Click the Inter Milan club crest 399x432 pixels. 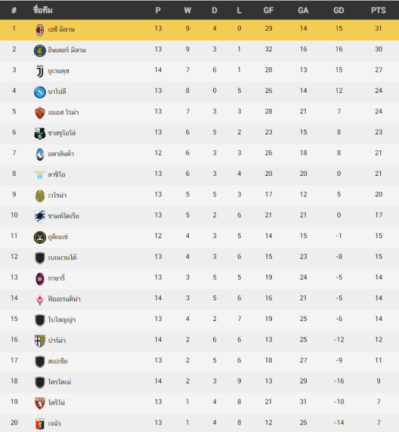point(40,50)
